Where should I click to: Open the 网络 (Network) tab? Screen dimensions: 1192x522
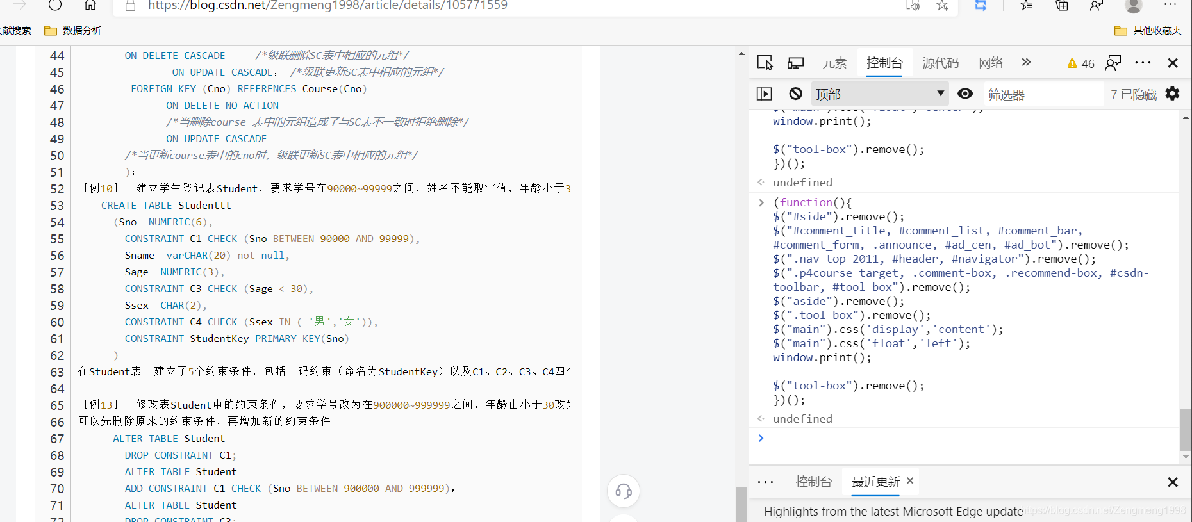point(991,63)
